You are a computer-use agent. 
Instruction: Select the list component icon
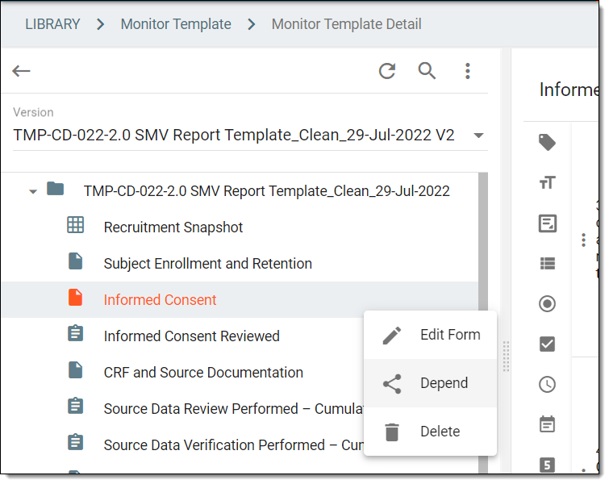[547, 264]
